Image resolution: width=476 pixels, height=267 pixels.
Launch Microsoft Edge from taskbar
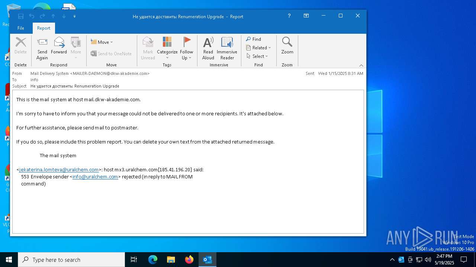tap(153, 260)
